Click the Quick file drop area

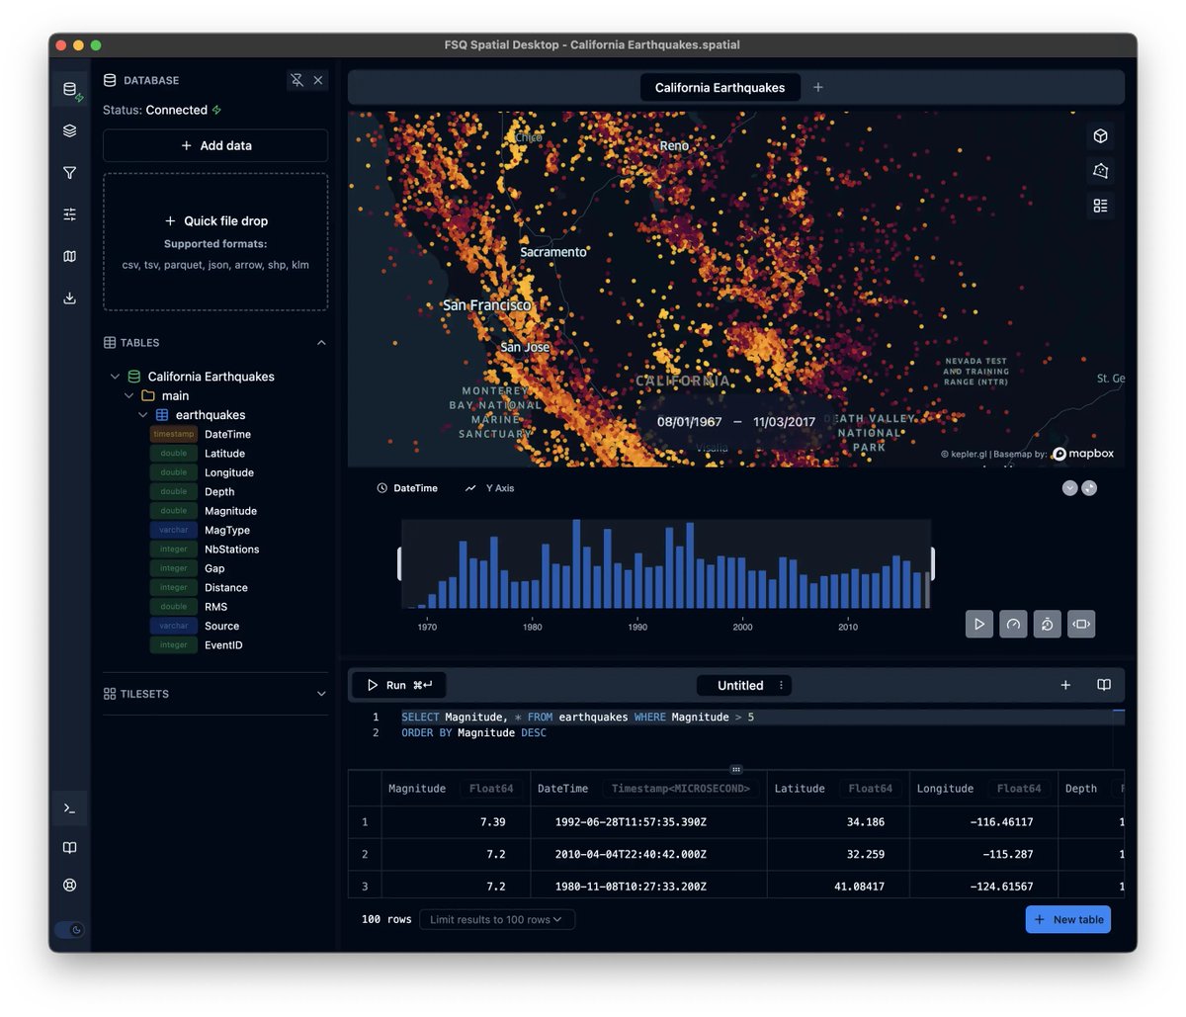(215, 242)
